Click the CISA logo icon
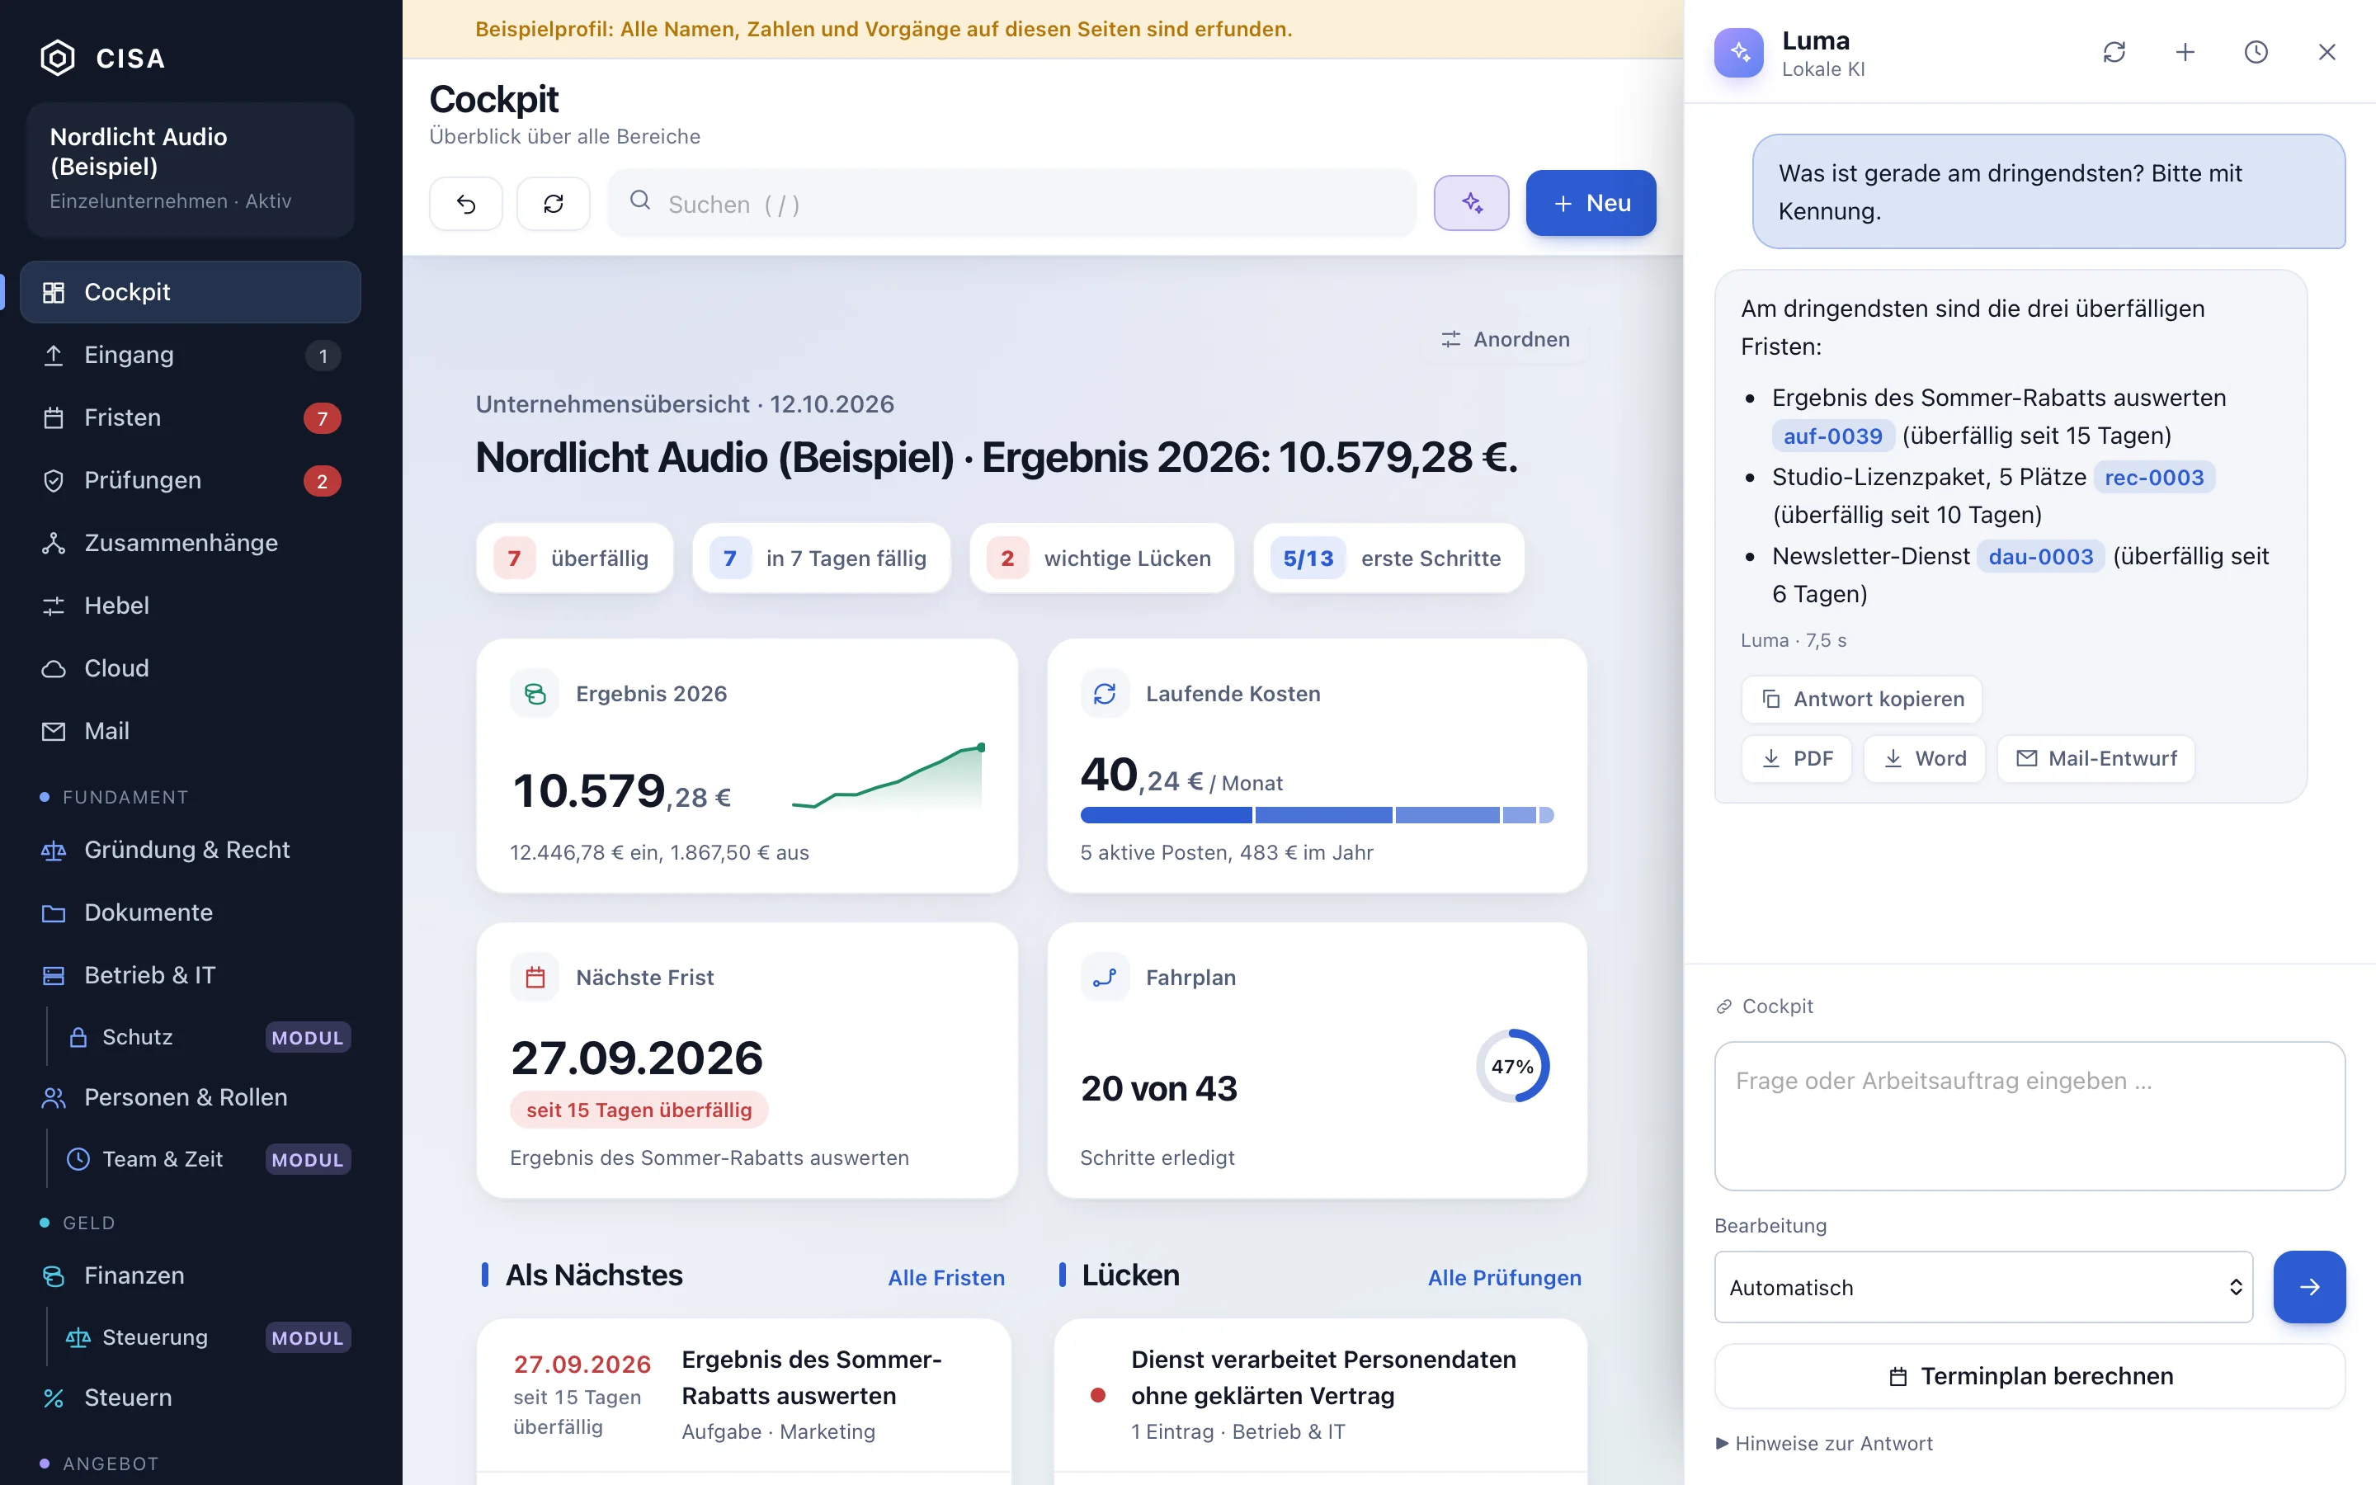The image size is (2376, 1485). coord(58,58)
